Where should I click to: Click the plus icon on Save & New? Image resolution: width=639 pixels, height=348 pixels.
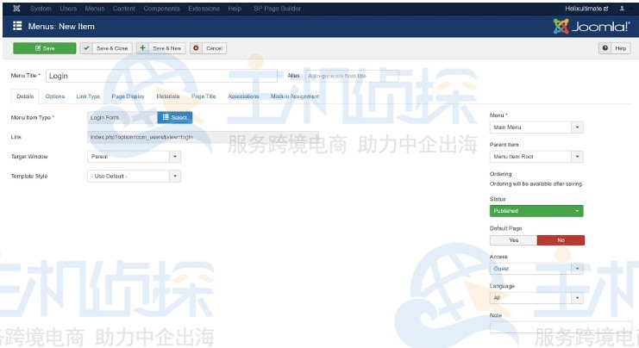click(x=142, y=48)
